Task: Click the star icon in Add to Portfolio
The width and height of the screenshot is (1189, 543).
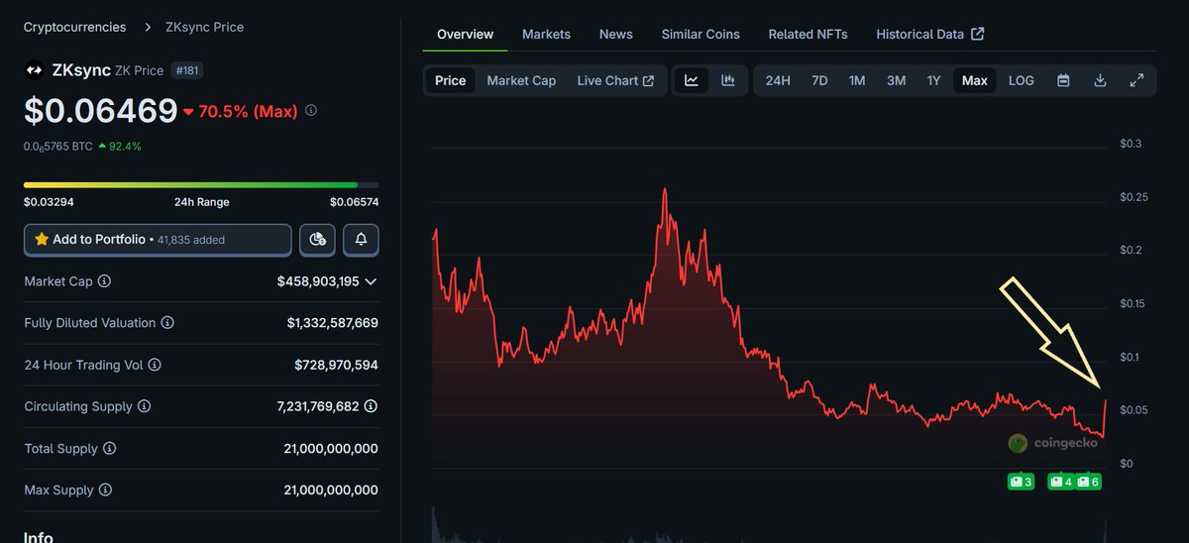Action: (42, 240)
